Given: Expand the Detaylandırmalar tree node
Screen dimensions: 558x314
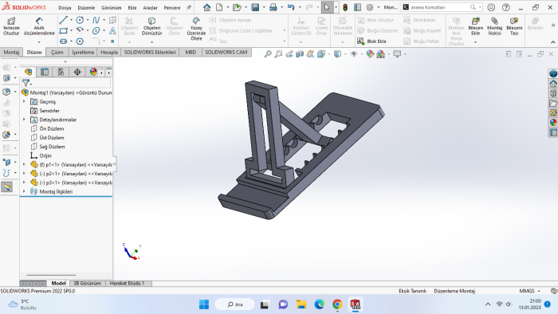Looking at the screenshot, I should pos(24,120).
